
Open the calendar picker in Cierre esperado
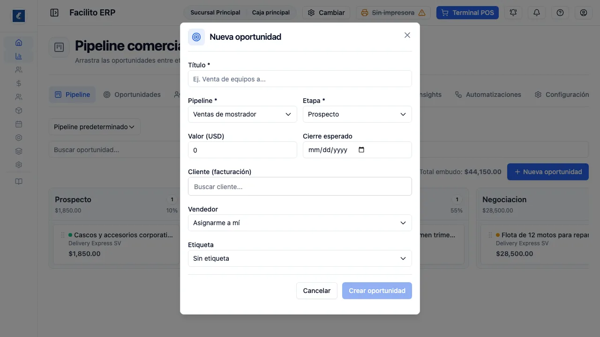[x=361, y=150]
